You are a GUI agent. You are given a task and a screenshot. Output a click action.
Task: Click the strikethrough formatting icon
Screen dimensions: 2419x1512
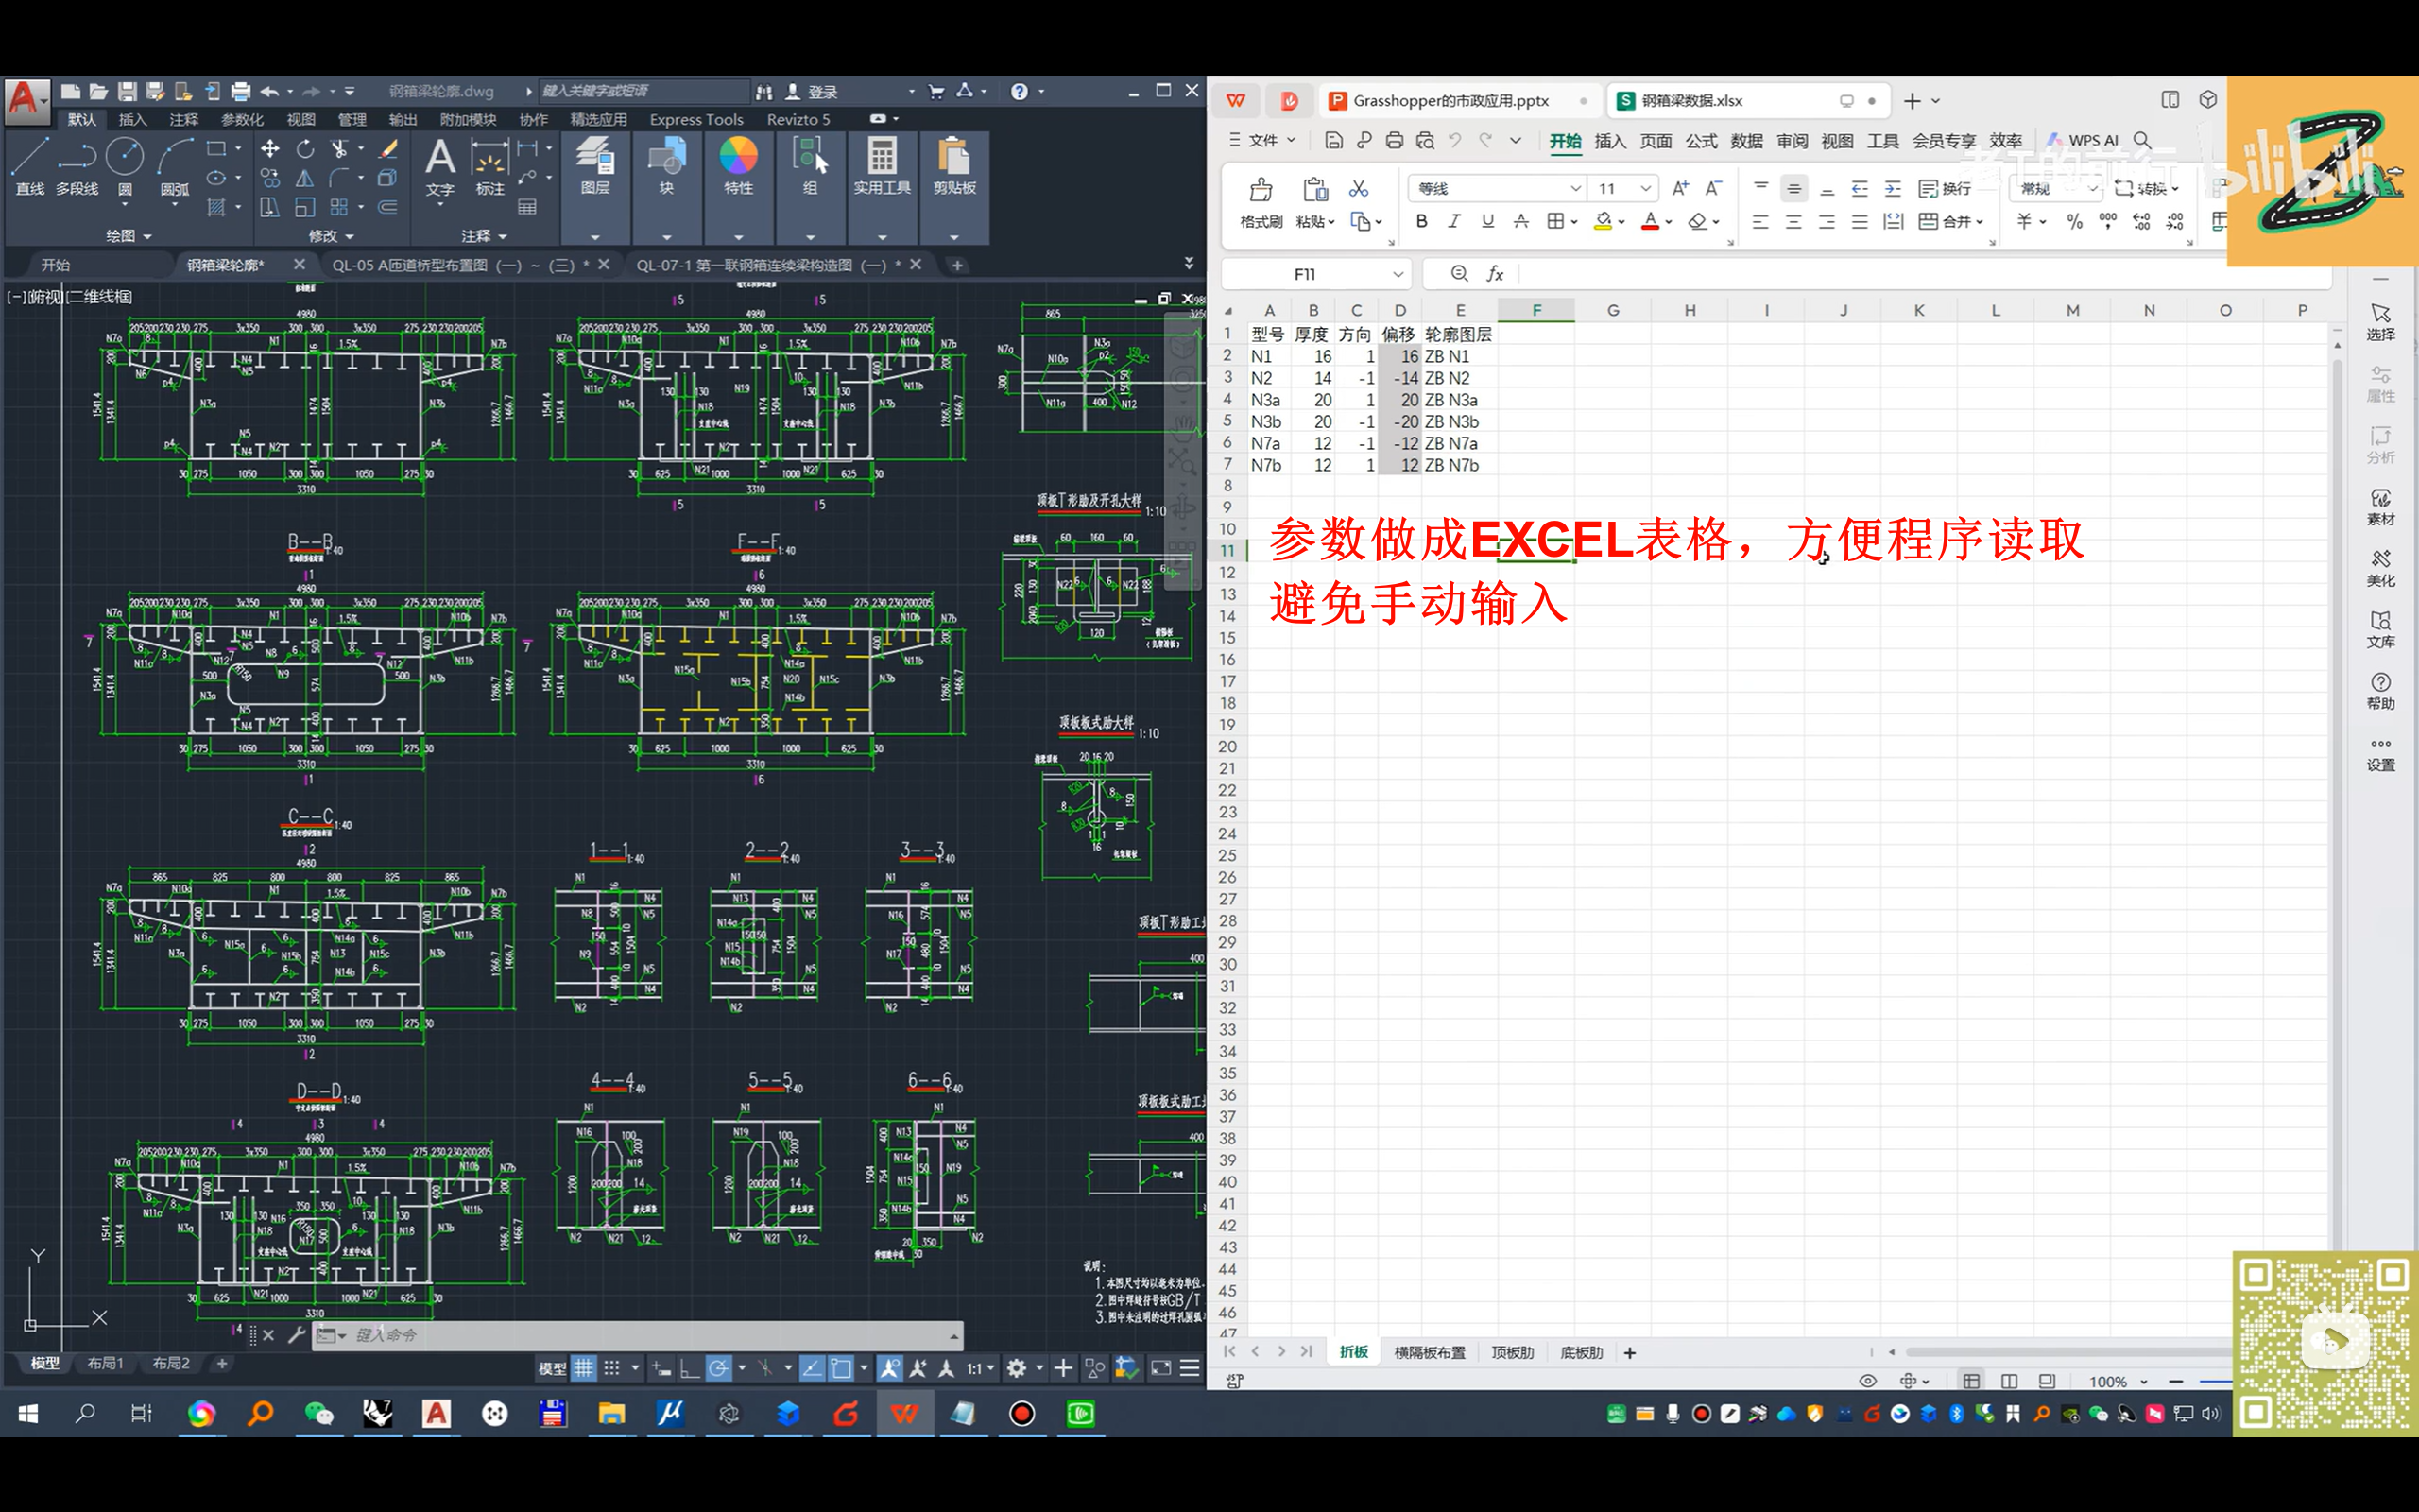(x=1520, y=221)
